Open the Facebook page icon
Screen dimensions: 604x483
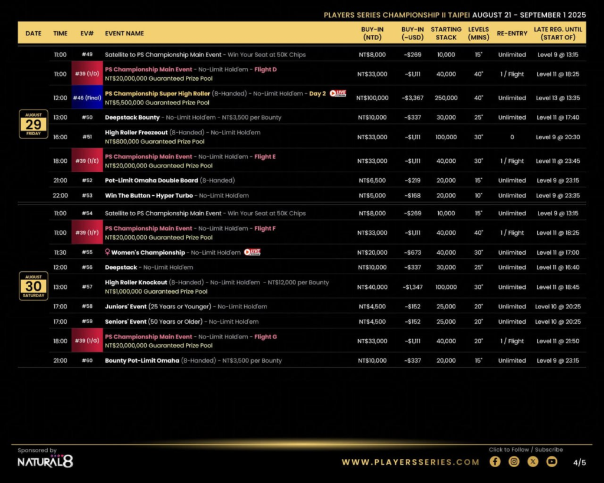(495, 462)
